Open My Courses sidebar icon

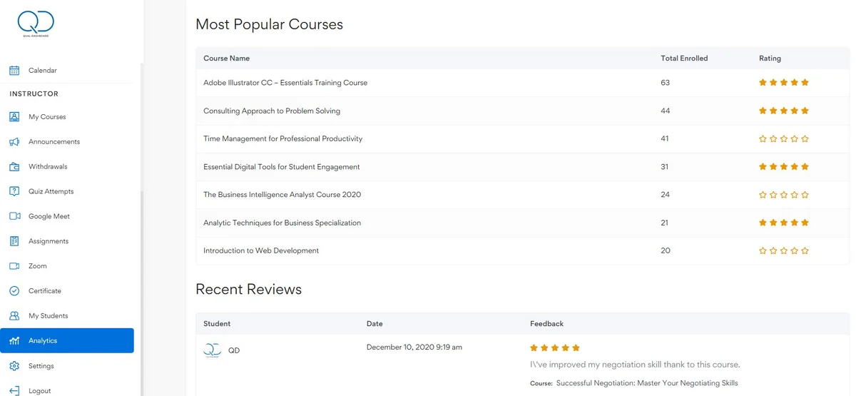tap(14, 117)
